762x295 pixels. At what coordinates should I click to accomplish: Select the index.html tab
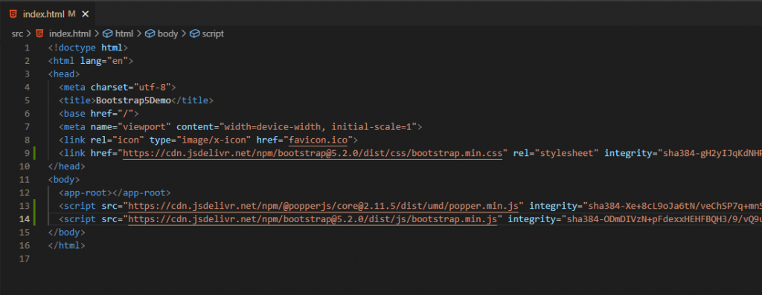pos(48,13)
